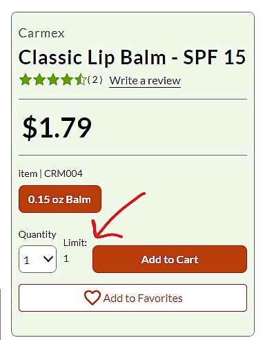Viewport: 265px width, 340px height.
Task: Click the third green rating star
Action: point(53,79)
